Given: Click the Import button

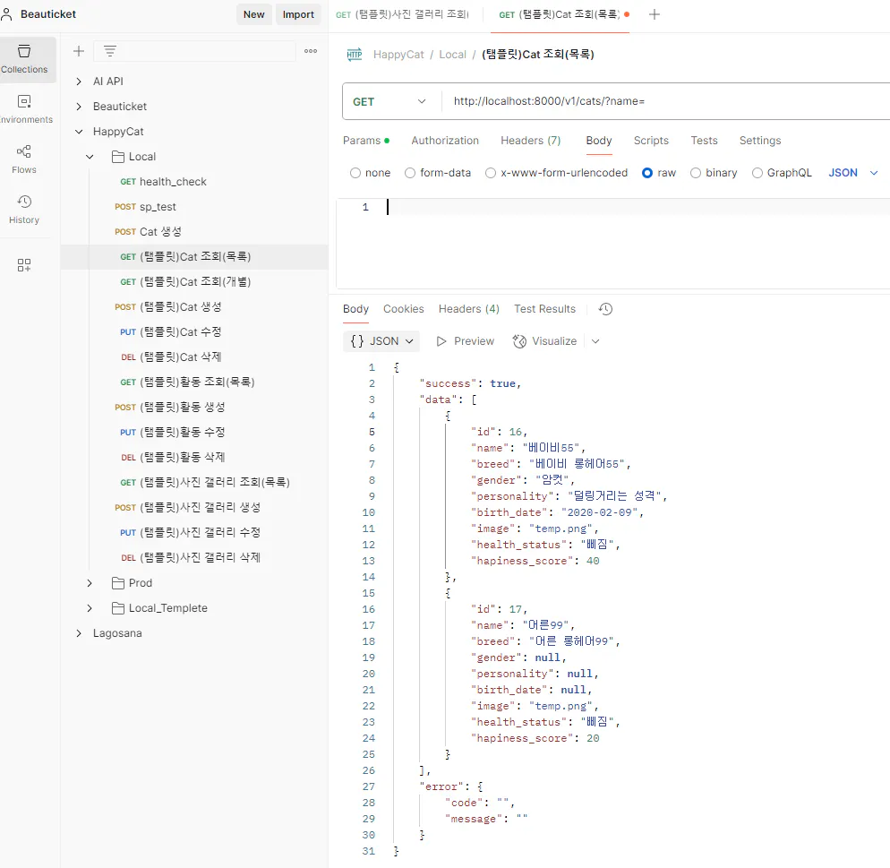Looking at the screenshot, I should 298,14.
